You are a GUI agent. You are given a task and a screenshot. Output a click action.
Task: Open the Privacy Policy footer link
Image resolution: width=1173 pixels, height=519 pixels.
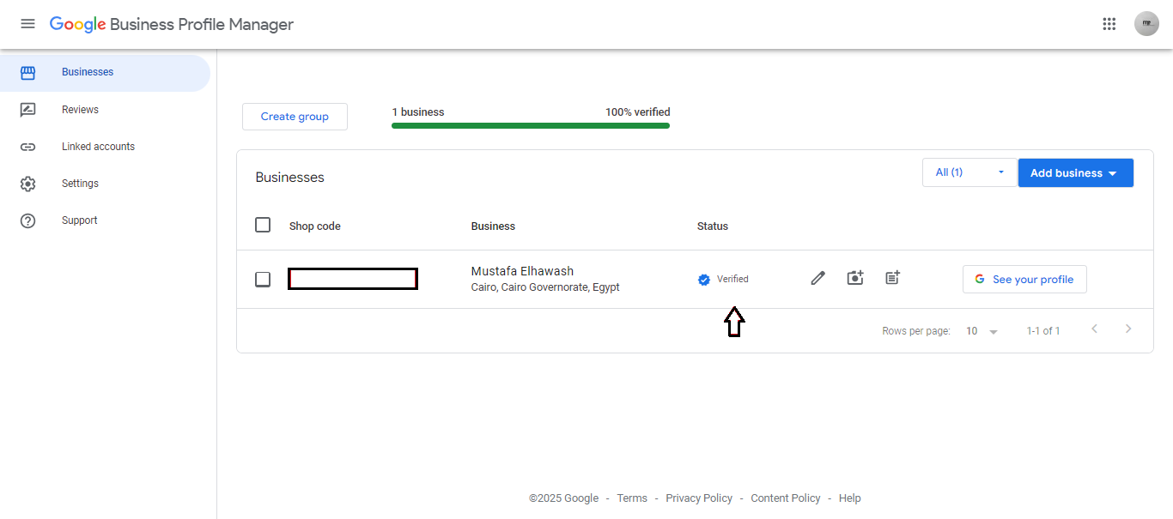click(x=698, y=498)
